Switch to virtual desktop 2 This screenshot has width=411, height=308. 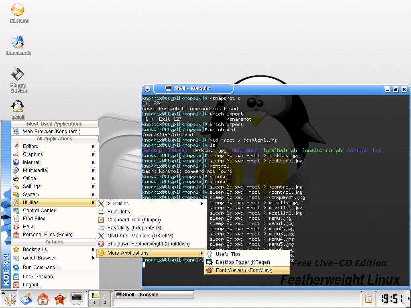(x=105, y=295)
